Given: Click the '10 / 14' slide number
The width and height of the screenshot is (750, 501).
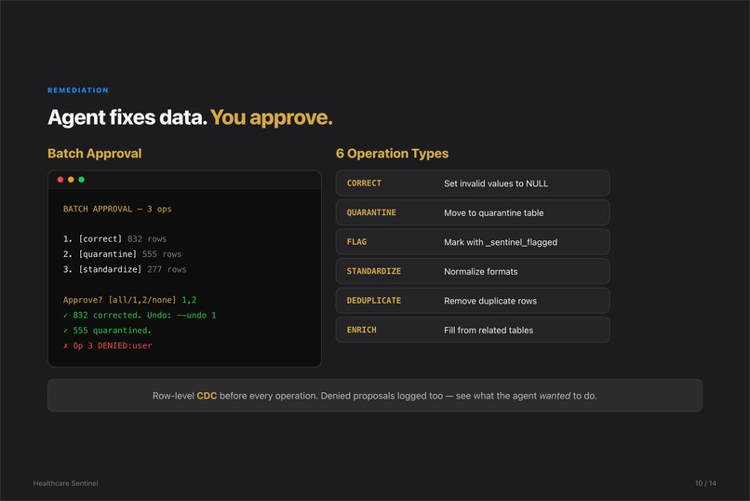Looking at the screenshot, I should [x=705, y=483].
